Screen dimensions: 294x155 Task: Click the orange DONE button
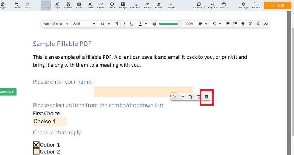point(278,5)
